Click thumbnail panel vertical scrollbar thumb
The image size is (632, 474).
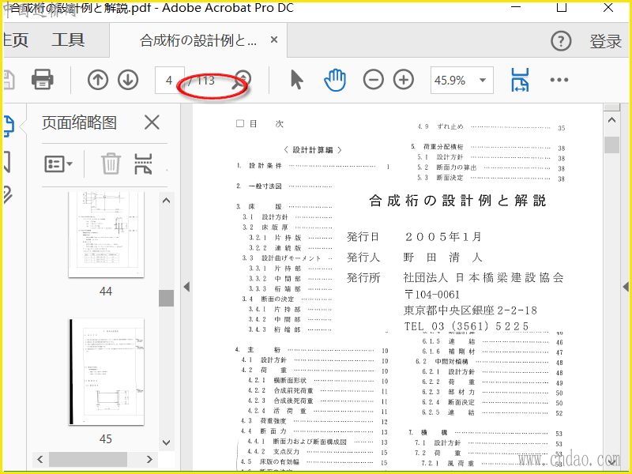pos(166,299)
